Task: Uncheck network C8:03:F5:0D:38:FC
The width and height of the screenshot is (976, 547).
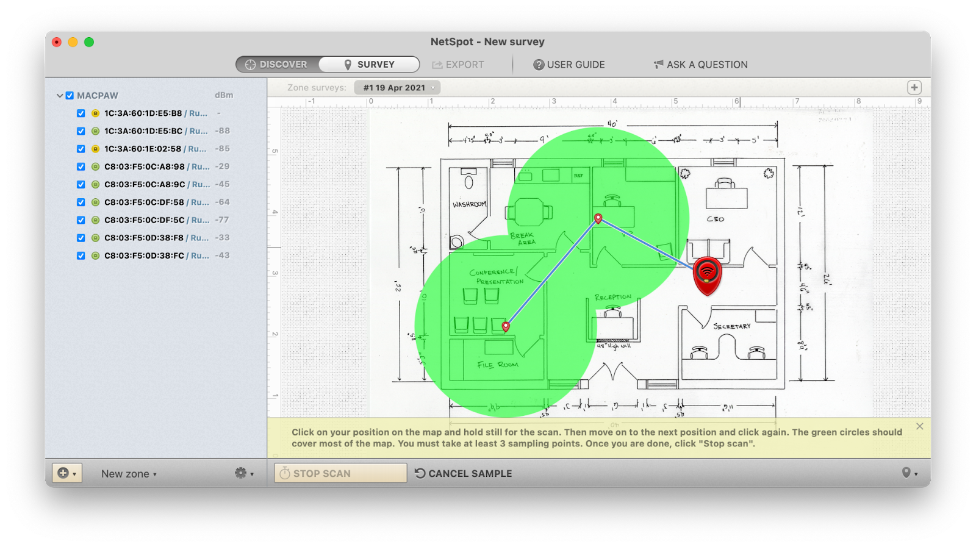Action: 81,256
